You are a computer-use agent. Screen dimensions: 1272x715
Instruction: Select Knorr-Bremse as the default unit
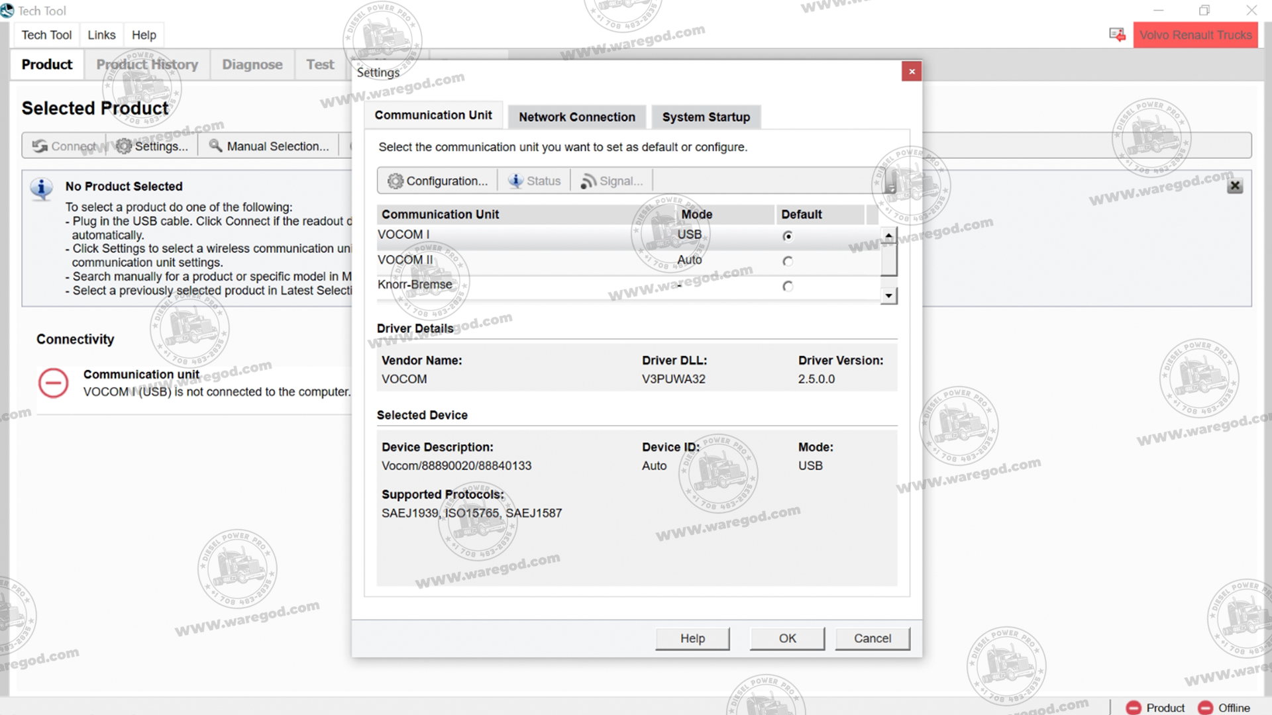788,286
